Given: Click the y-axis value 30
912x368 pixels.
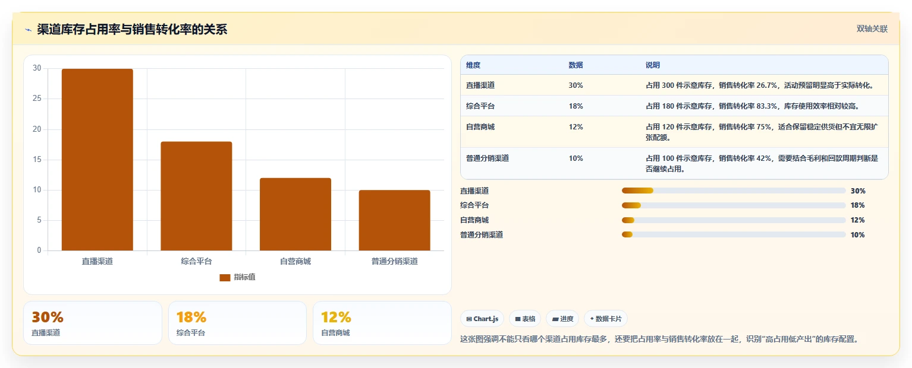Looking at the screenshot, I should (37, 68).
